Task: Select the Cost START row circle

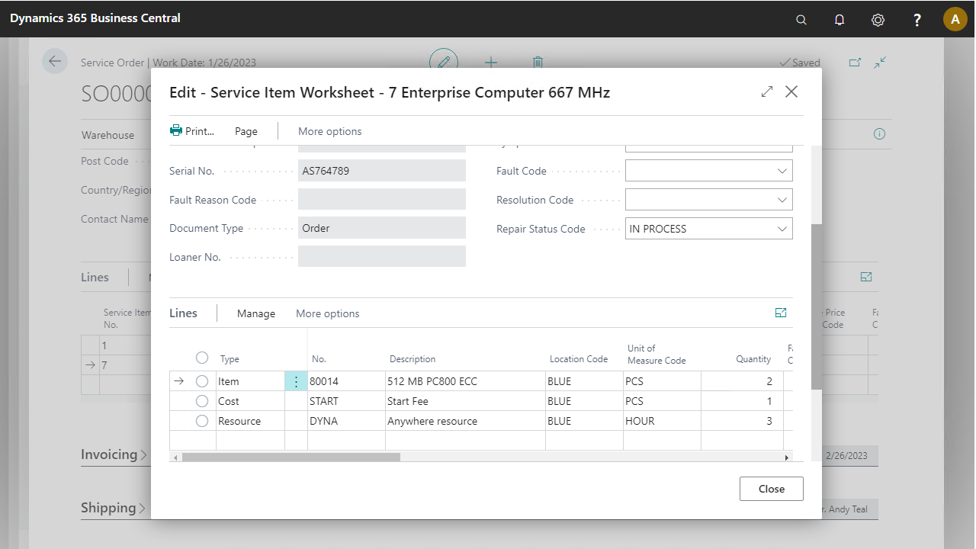Action: point(202,401)
